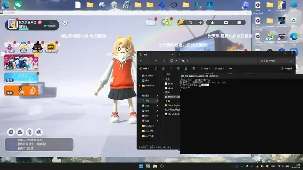Viewport: 303px width, 170px height.
Task: Open WeChat desktop shortcut
Action: [x=18, y=5]
